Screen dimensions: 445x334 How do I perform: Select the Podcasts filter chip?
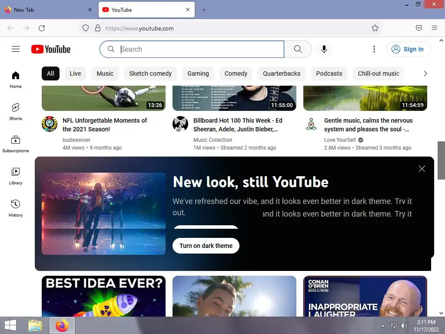pos(329,73)
